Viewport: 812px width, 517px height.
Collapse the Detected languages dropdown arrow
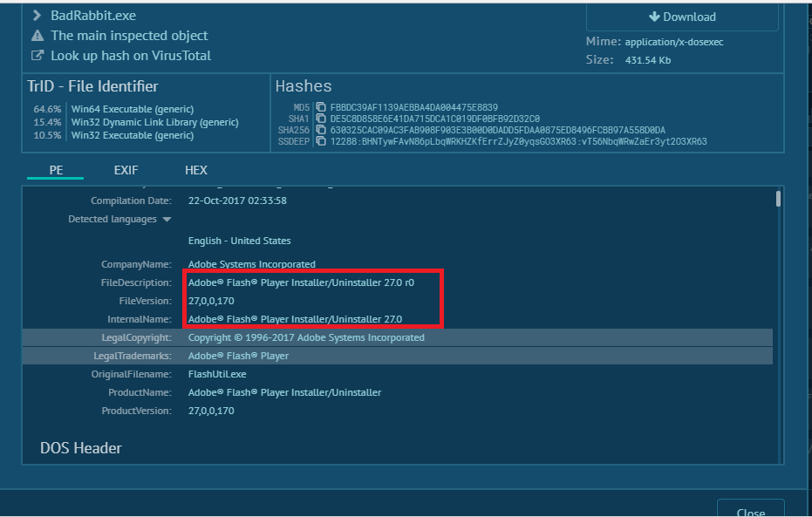[x=167, y=220]
